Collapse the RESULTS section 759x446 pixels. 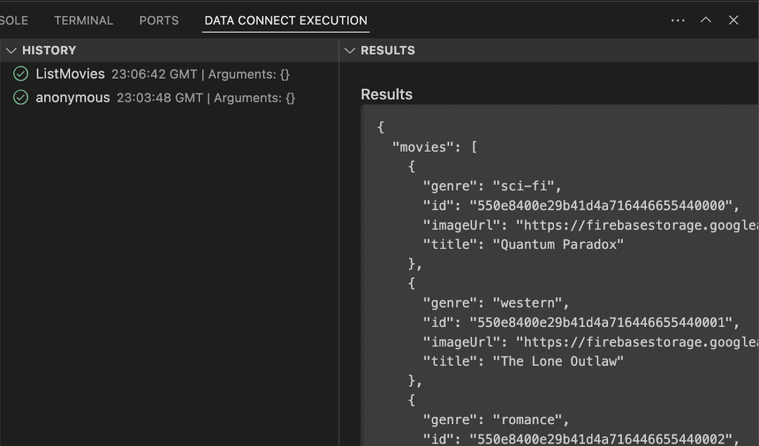pos(350,50)
